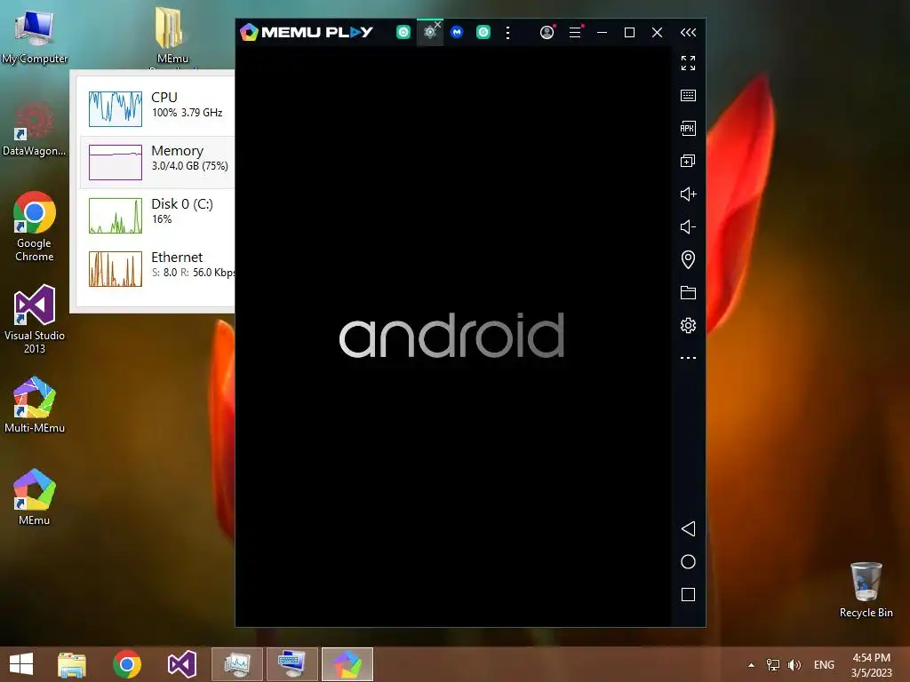This screenshot has width=910, height=682.
Task: Select the MEmu desktop shortcut
Action: (35, 497)
